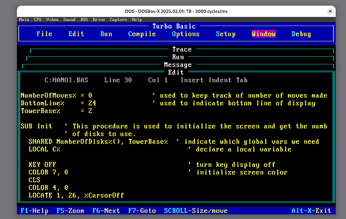Screen dimensions: 346x219
Task: Open DOSBox-X Capture menu
Action: tap(118, 19)
